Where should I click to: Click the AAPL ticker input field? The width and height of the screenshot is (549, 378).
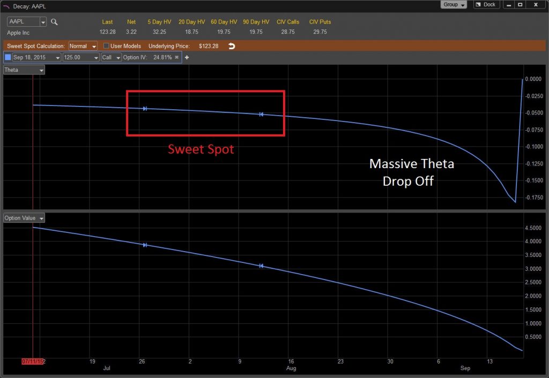click(21, 21)
